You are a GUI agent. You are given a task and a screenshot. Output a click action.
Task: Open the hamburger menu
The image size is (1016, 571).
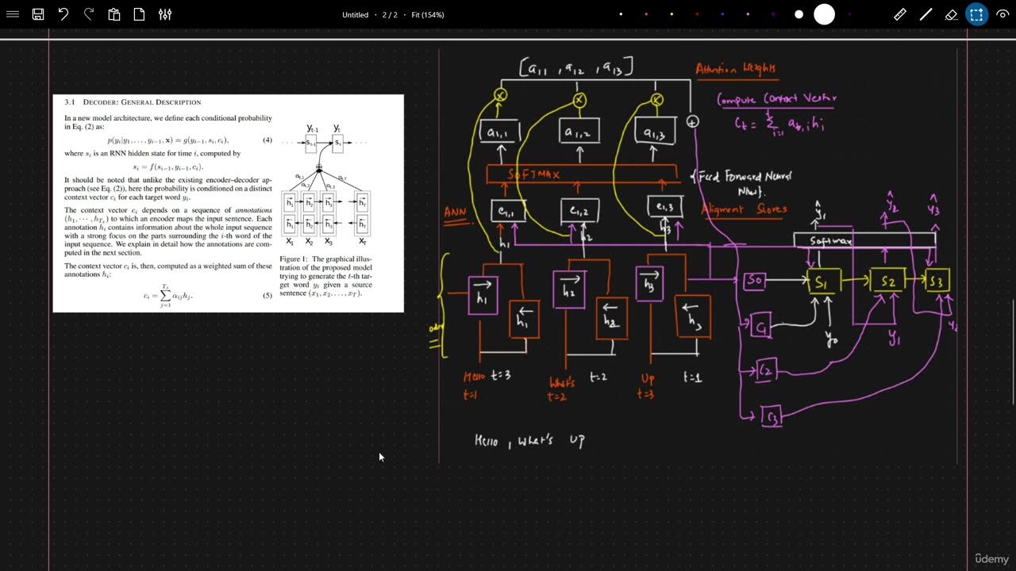pos(13,14)
